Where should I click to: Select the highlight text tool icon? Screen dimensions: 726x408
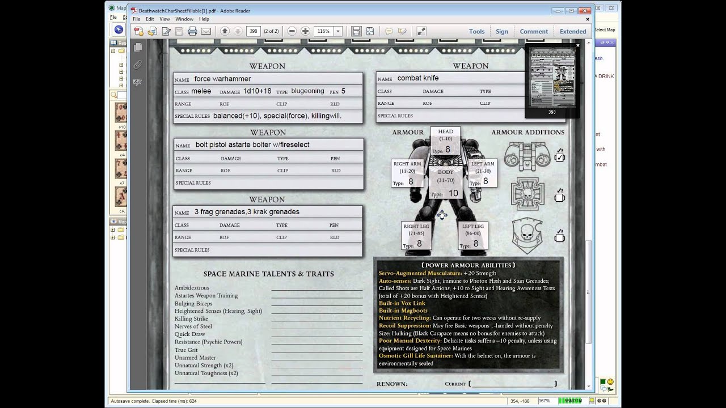(402, 31)
